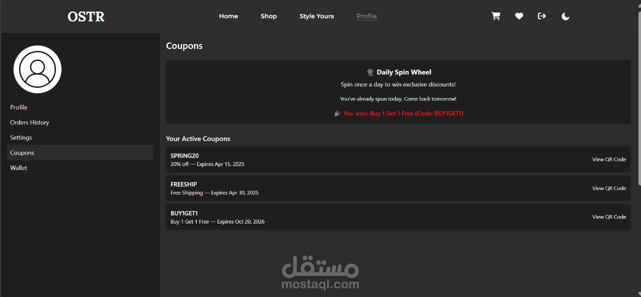The height and width of the screenshot is (297, 641).
Task: Click the 'Your Active Coupons' heading
Action: [x=198, y=138]
